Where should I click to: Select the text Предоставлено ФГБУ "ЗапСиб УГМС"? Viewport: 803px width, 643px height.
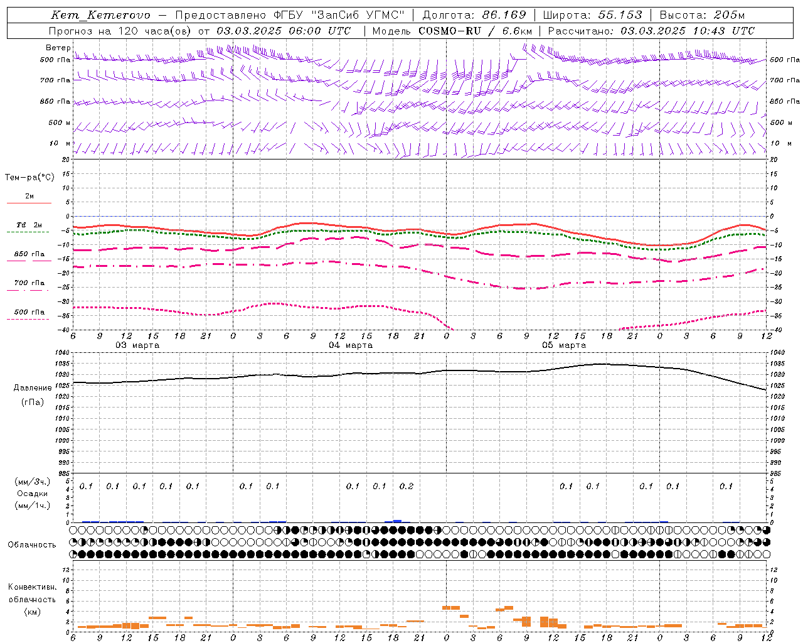tap(290, 15)
